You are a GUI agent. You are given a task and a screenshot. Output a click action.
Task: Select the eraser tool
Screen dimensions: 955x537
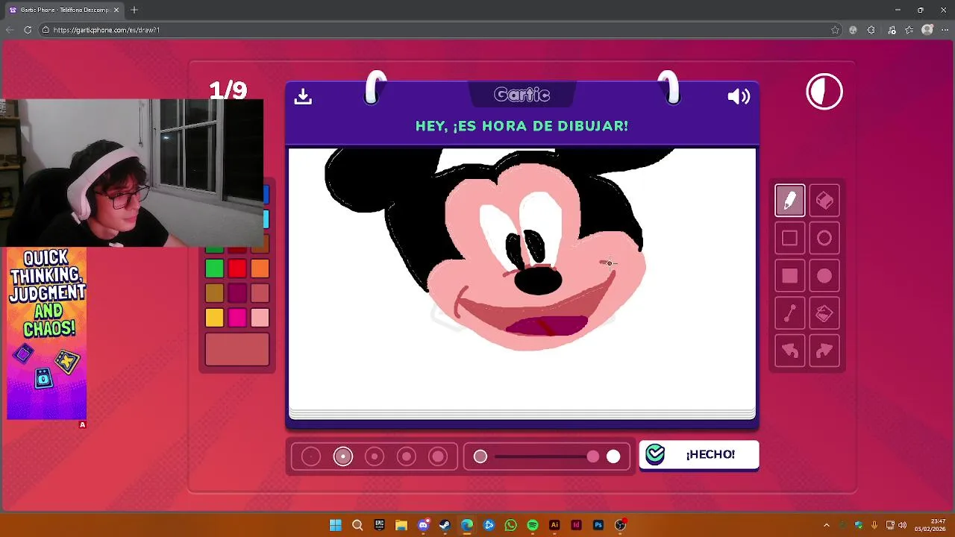(824, 201)
